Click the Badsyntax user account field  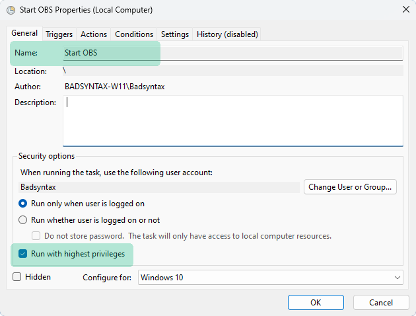point(159,187)
